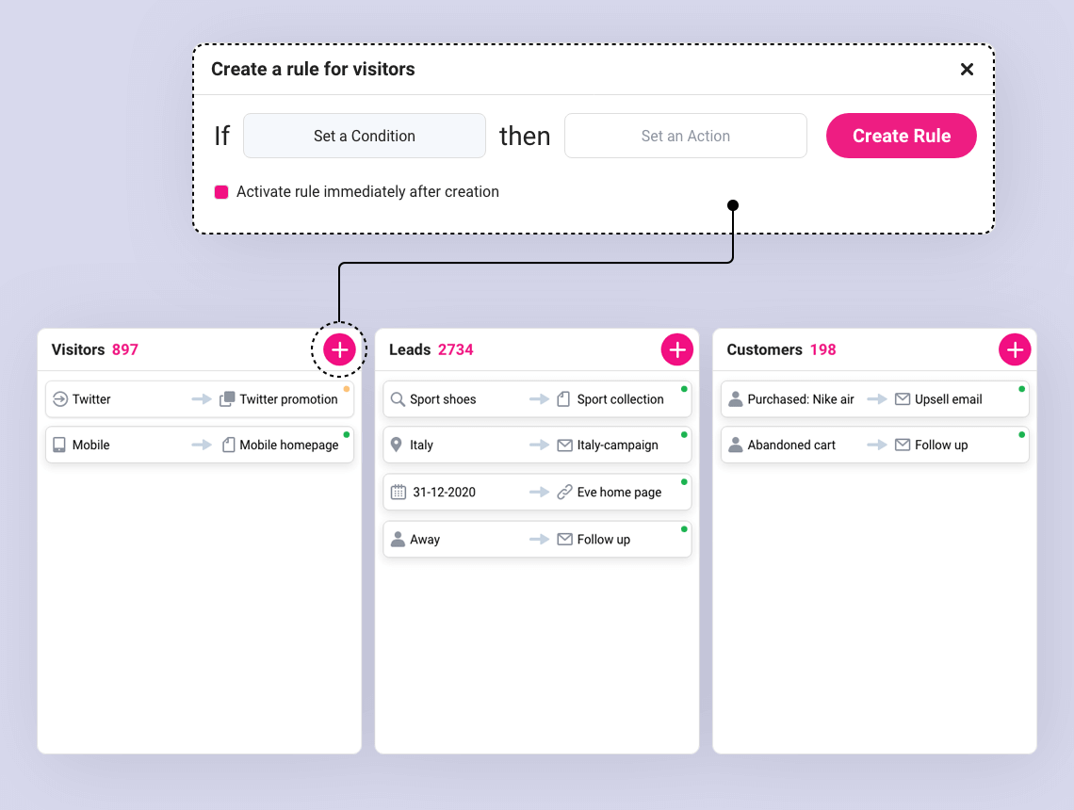Viewport: 1074px width, 810px height.
Task: Click the Visitors column heading
Action: (x=78, y=349)
